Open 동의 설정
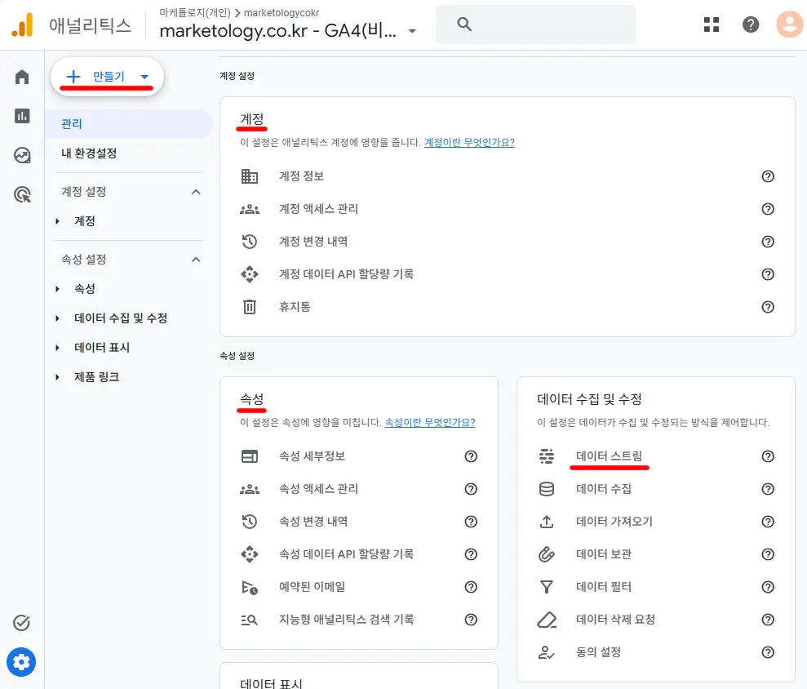Image resolution: width=807 pixels, height=689 pixels. [x=599, y=652]
